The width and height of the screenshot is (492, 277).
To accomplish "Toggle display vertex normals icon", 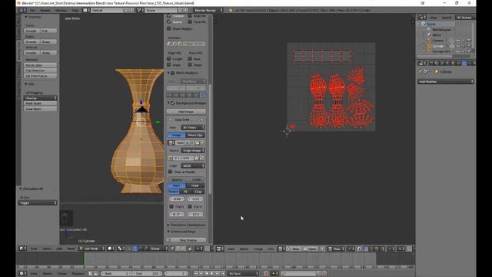I will pyautogui.click(x=169, y=44).
